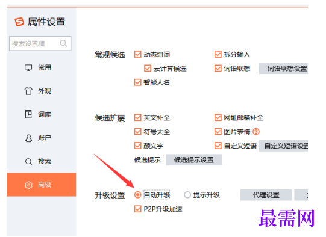Select the 提示升级 radio button
The height and width of the screenshot is (237, 326).
point(187,195)
